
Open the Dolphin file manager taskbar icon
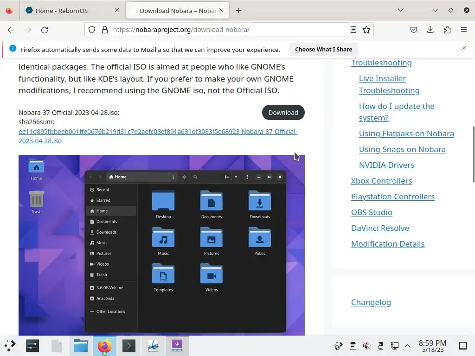[81, 346]
